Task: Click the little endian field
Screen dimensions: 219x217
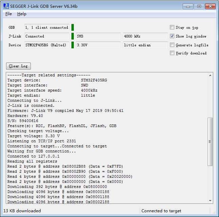Action: (x=145, y=45)
